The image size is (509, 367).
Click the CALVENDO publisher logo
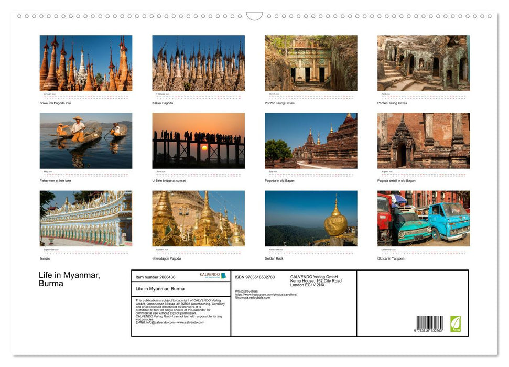[x=209, y=275]
